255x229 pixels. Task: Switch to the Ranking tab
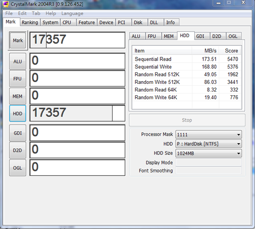(30, 22)
